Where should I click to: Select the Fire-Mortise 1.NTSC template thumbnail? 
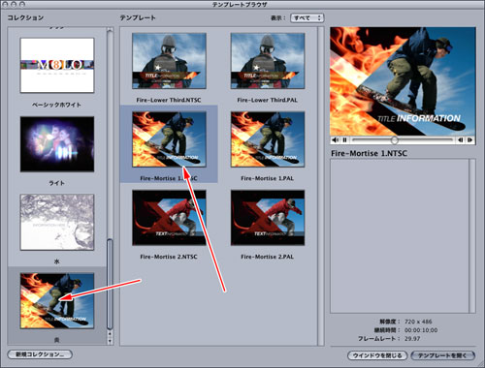coord(169,139)
